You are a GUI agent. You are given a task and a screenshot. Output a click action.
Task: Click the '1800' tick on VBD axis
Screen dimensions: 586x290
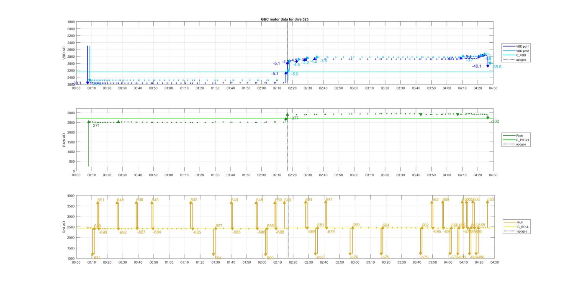point(71,22)
